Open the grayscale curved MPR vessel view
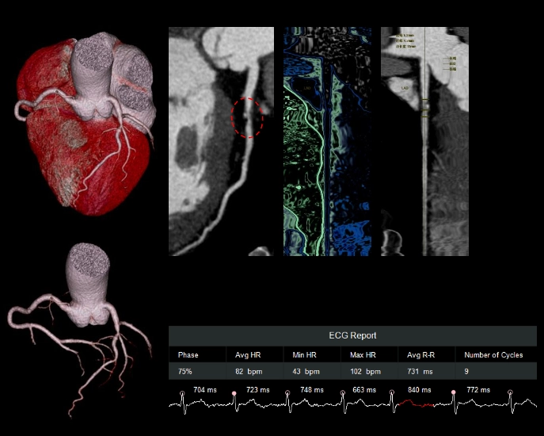 click(220, 141)
